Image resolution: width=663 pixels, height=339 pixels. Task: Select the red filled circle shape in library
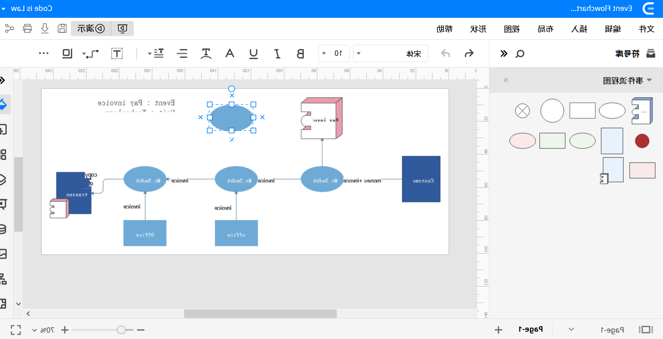coord(642,141)
